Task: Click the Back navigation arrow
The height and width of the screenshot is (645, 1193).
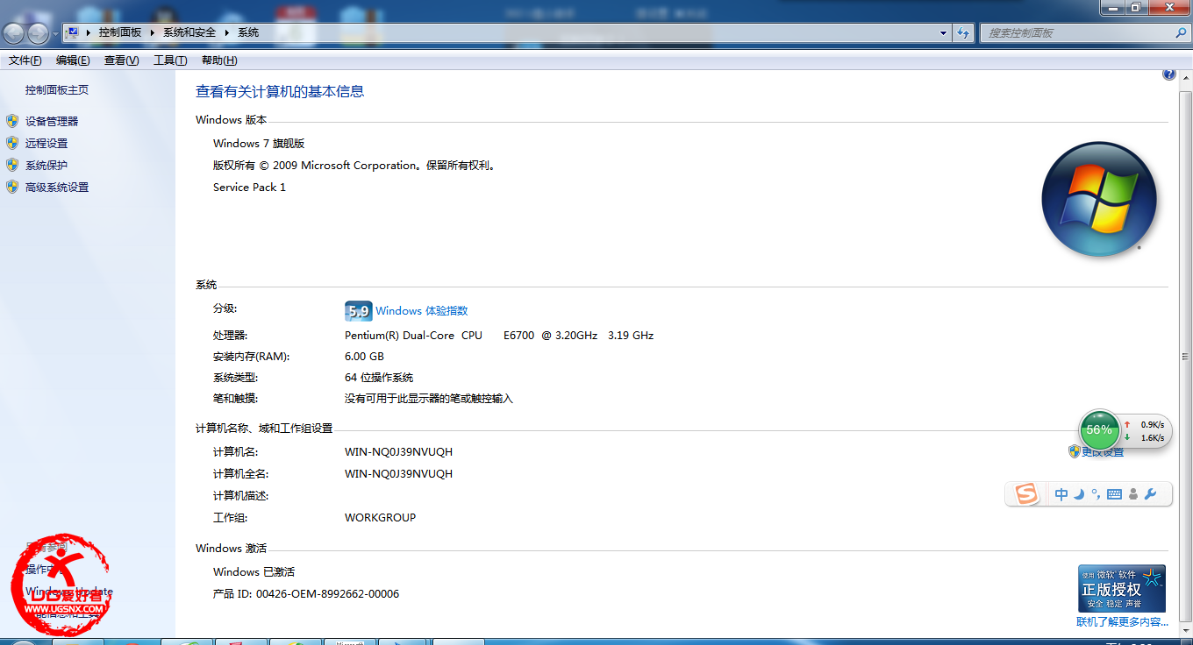Action: pyautogui.click(x=14, y=33)
